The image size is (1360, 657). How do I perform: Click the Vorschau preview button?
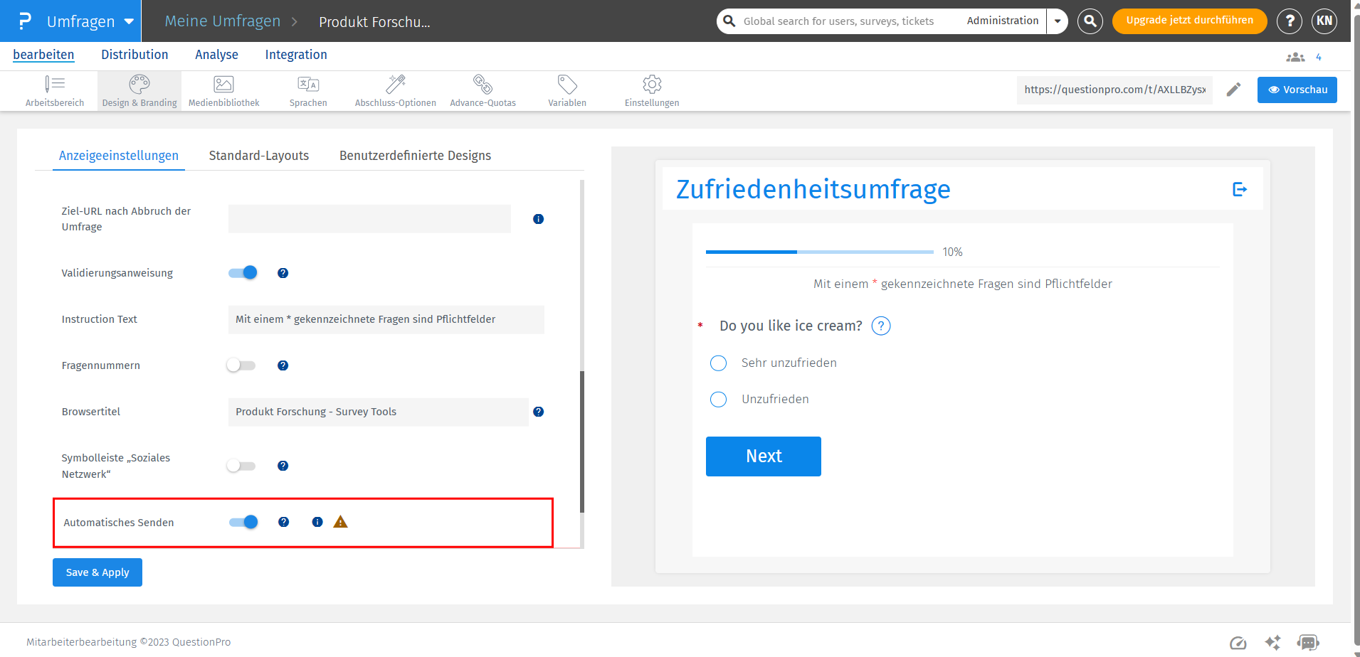(1297, 90)
